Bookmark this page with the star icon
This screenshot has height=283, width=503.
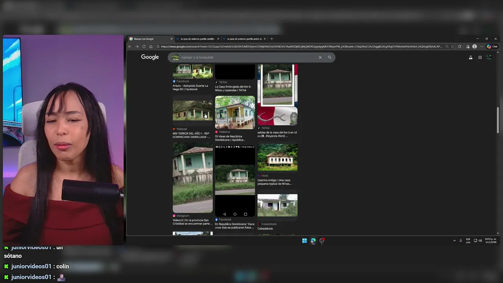453,46
